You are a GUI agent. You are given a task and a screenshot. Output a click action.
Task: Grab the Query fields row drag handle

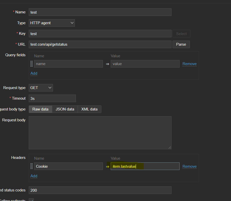32,64
